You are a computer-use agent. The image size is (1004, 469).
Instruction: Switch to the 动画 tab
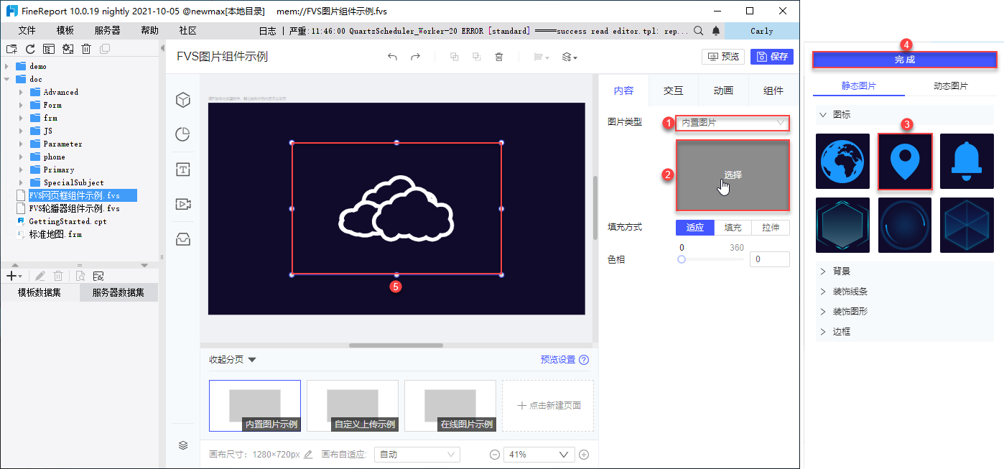pos(723,90)
